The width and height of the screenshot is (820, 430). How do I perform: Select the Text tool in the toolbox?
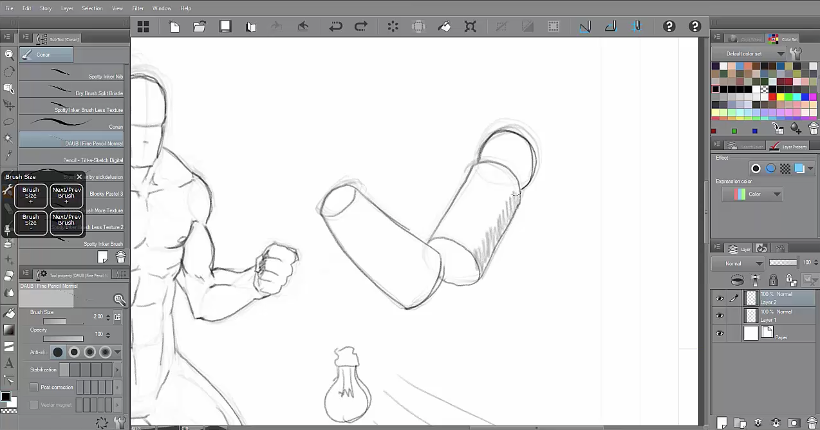[x=9, y=364]
